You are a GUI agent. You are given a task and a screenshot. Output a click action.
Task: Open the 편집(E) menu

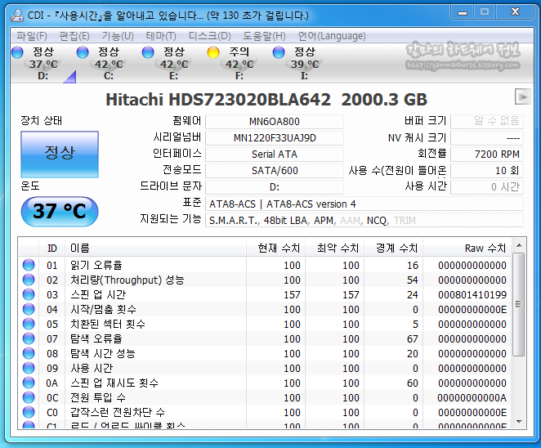[74, 36]
